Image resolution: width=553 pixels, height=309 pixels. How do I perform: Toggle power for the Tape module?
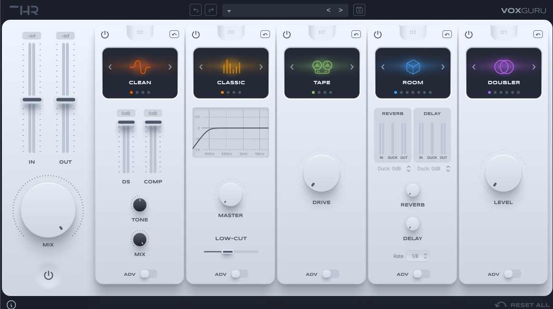pos(287,34)
